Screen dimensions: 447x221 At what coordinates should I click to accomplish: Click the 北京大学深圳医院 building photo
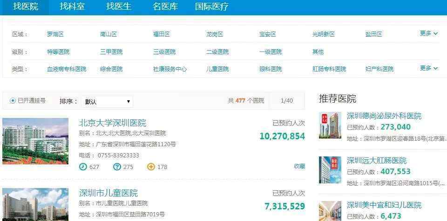(x=35, y=141)
